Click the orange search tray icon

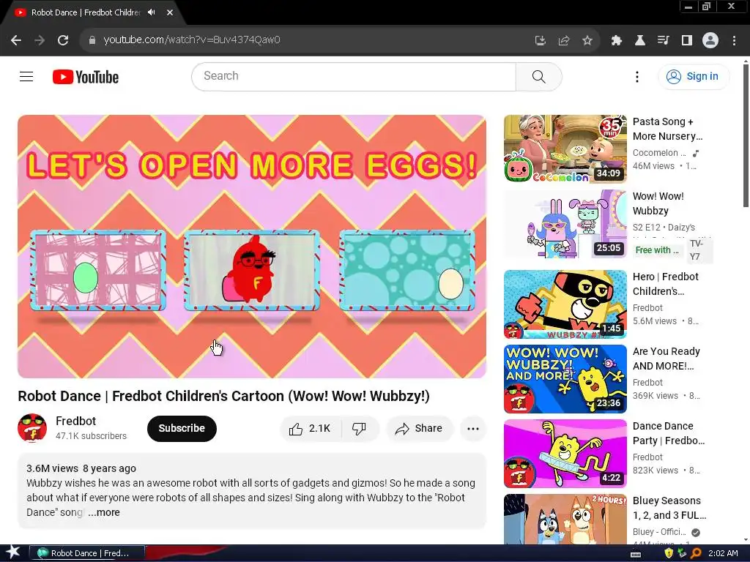point(696,553)
